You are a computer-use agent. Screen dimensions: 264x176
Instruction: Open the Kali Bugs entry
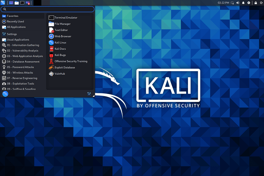[x=70, y=55]
